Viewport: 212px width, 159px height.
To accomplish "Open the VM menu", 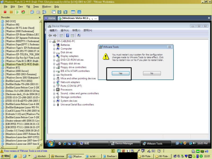I will (x=28, y=7).
